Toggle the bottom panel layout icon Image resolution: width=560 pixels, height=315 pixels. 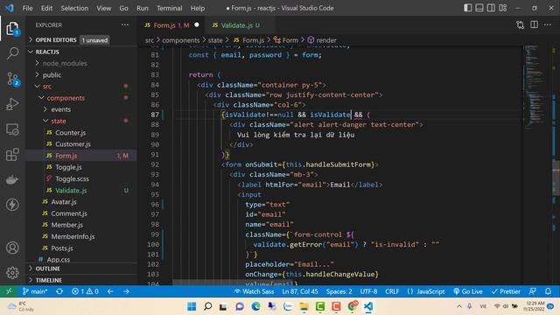click(479, 8)
